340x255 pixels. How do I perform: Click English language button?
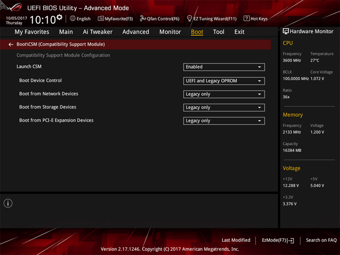coord(84,19)
